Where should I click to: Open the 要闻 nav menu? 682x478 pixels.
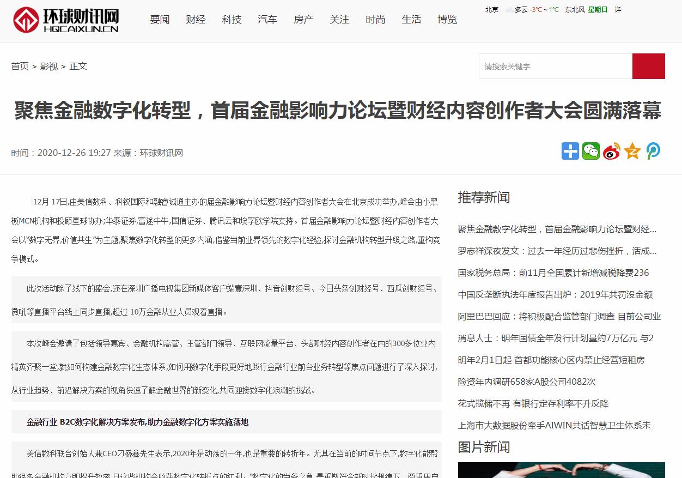160,20
